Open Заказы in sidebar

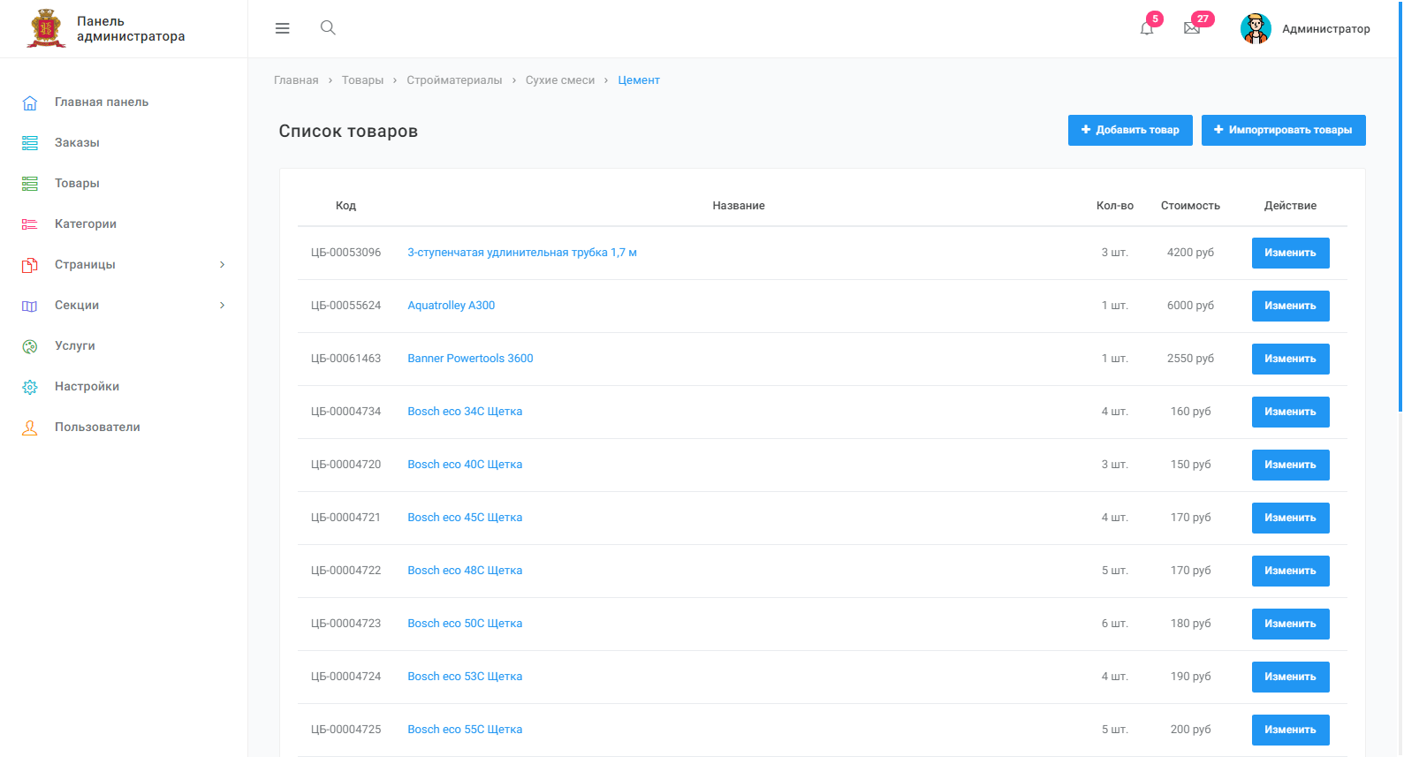[x=77, y=143]
